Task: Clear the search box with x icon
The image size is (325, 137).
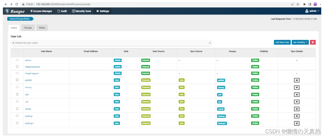Action: pos(210,43)
